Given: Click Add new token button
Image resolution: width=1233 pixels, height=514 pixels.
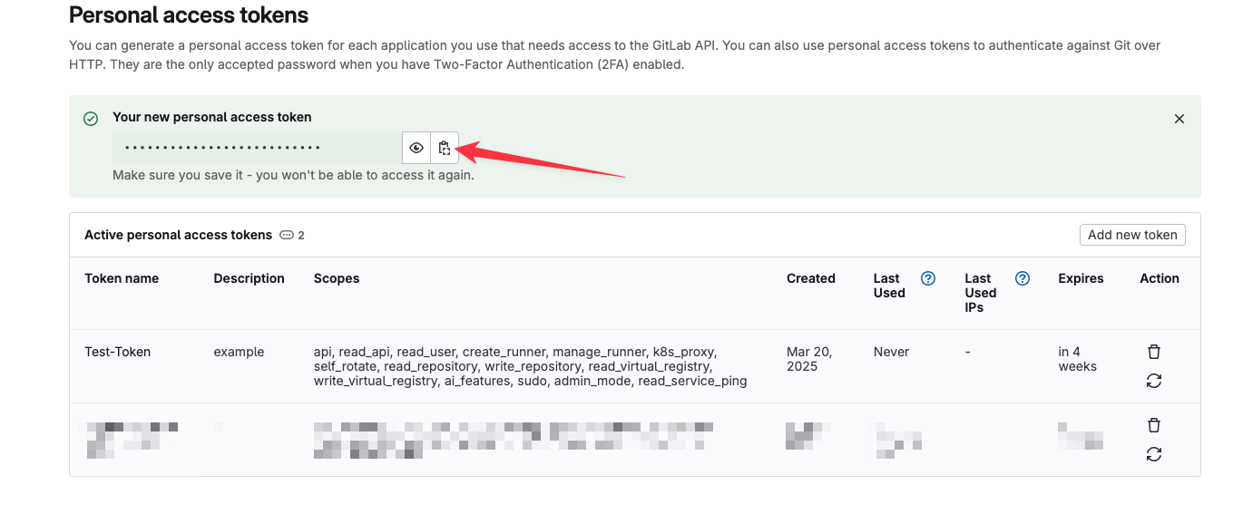Looking at the screenshot, I should pyautogui.click(x=1131, y=235).
